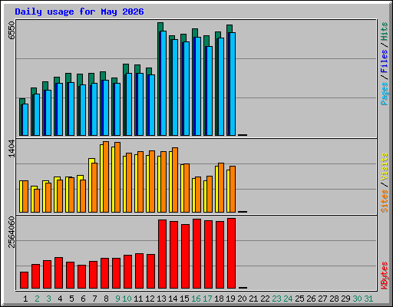393x307 pixels.
Task: Click the 'Daily usage for May 2026' title
Action: point(79,12)
